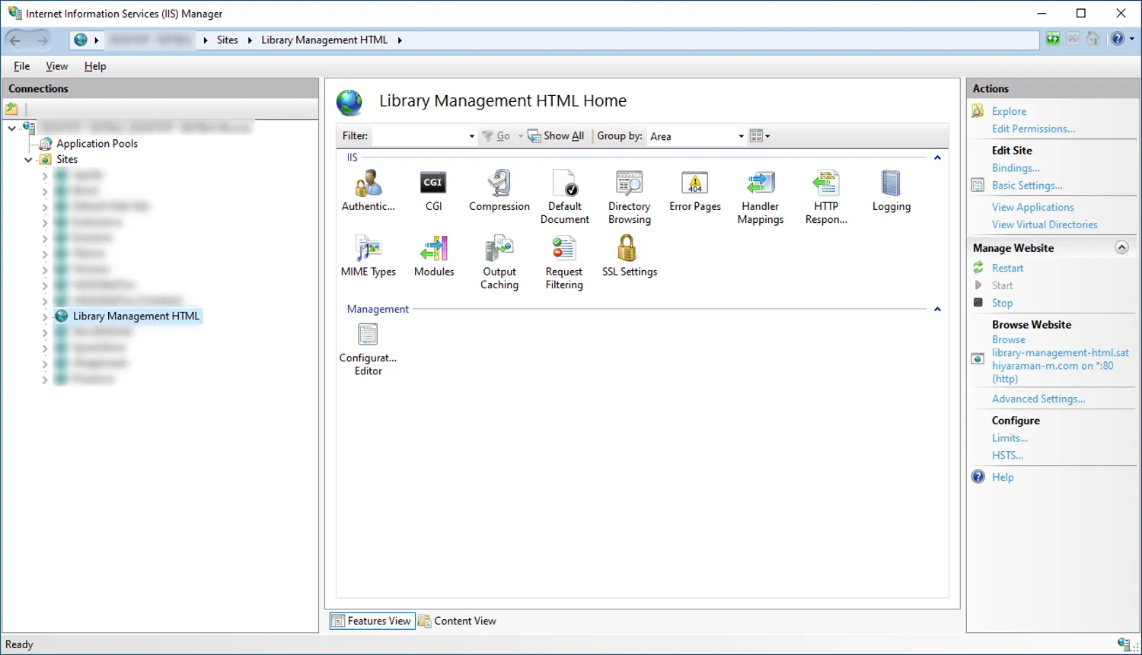Open the address bar path dropdown after Sites
Viewport: 1142px width, 655px height.
pos(250,40)
